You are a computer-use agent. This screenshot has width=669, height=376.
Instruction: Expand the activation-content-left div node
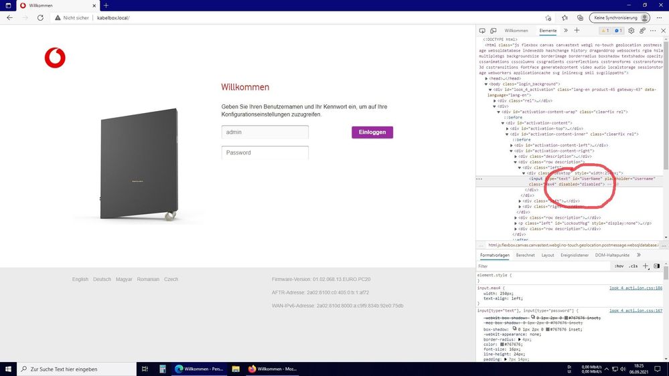click(x=512, y=145)
